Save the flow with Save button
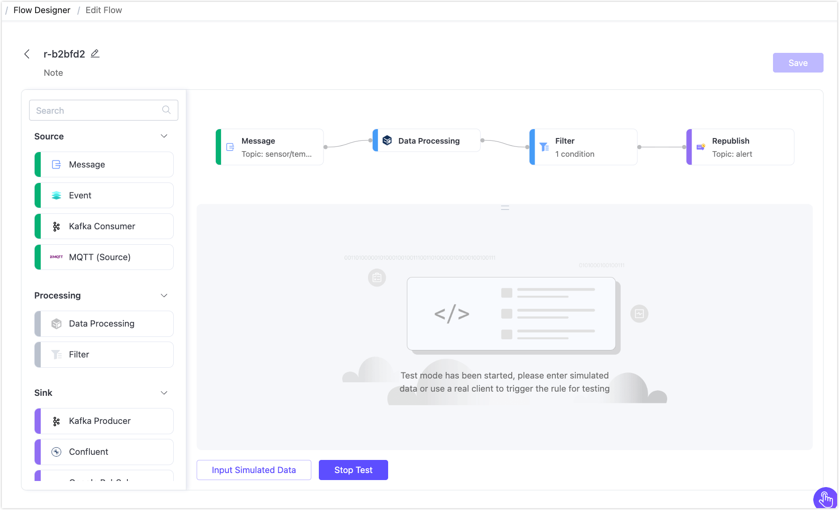 (798, 63)
